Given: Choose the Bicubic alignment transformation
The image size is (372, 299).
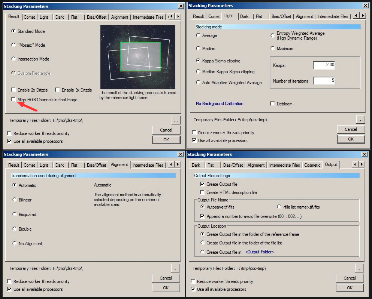Looking at the screenshot, I should pos(15,229).
